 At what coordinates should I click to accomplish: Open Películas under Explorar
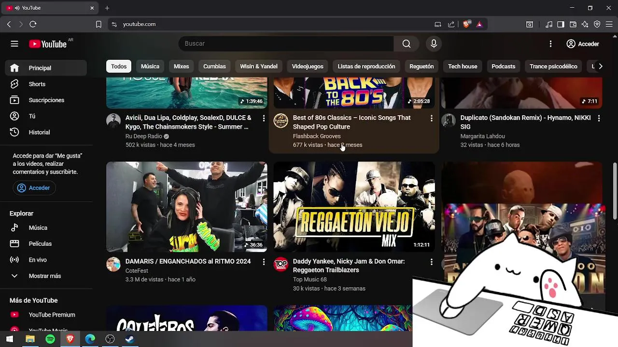point(46,244)
